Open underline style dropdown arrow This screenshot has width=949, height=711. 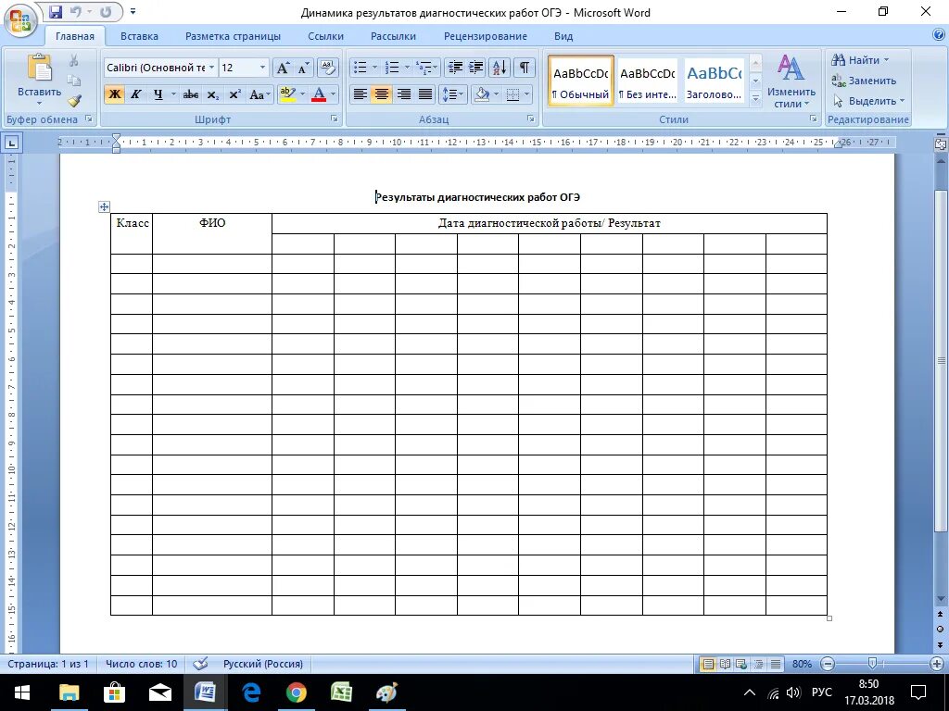[x=173, y=94]
